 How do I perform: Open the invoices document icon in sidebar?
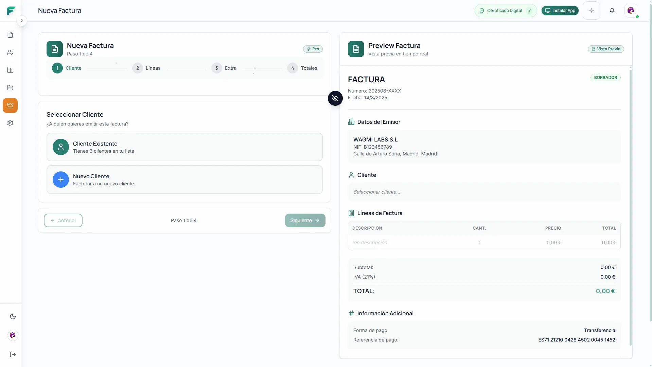10,35
